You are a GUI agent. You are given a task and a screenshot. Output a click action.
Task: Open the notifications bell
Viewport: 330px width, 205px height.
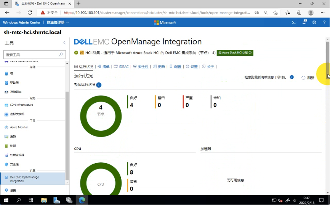[x=304, y=22]
